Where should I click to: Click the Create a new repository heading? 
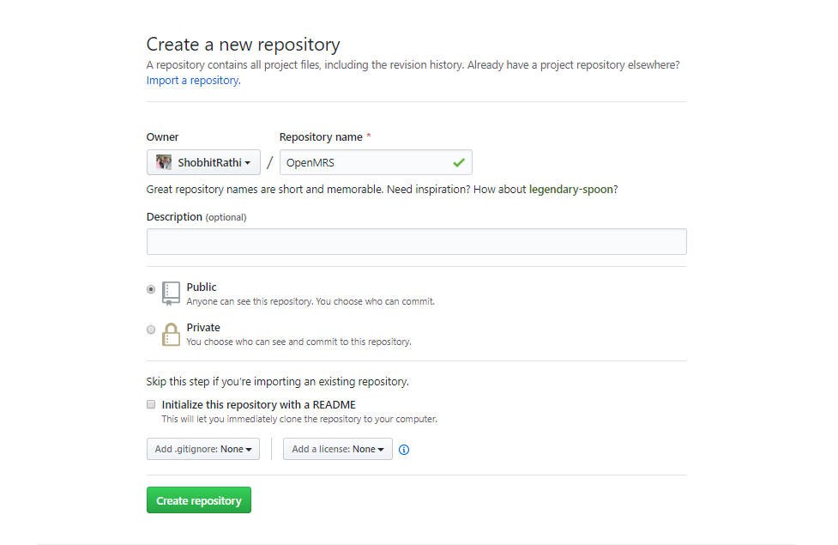pyautogui.click(x=244, y=45)
